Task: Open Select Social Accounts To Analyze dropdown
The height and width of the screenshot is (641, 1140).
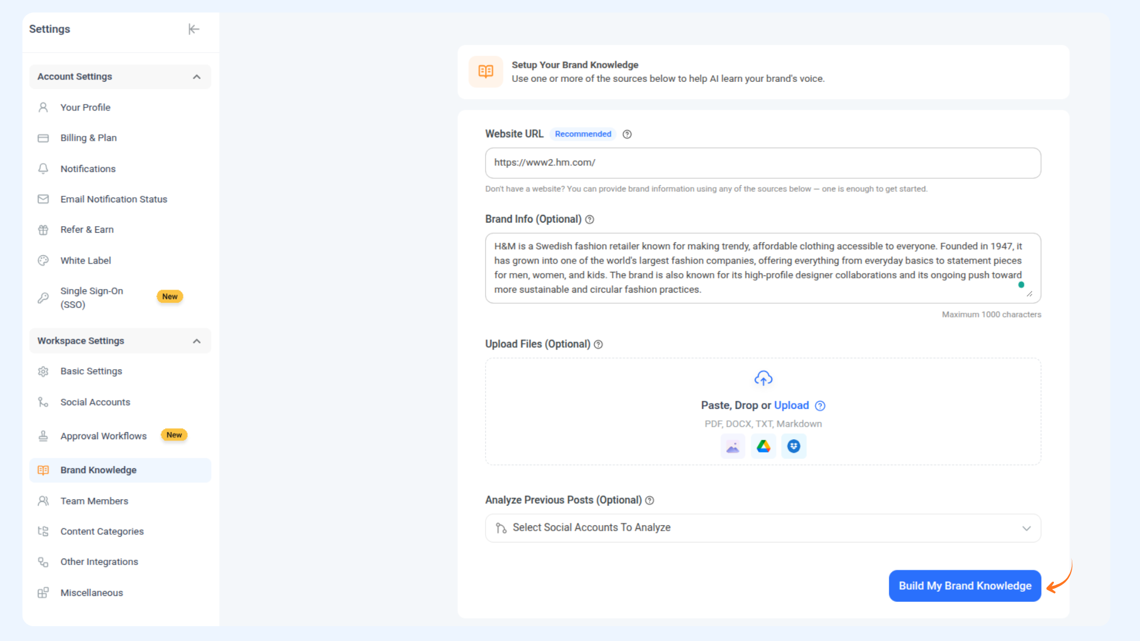Action: pos(763,528)
